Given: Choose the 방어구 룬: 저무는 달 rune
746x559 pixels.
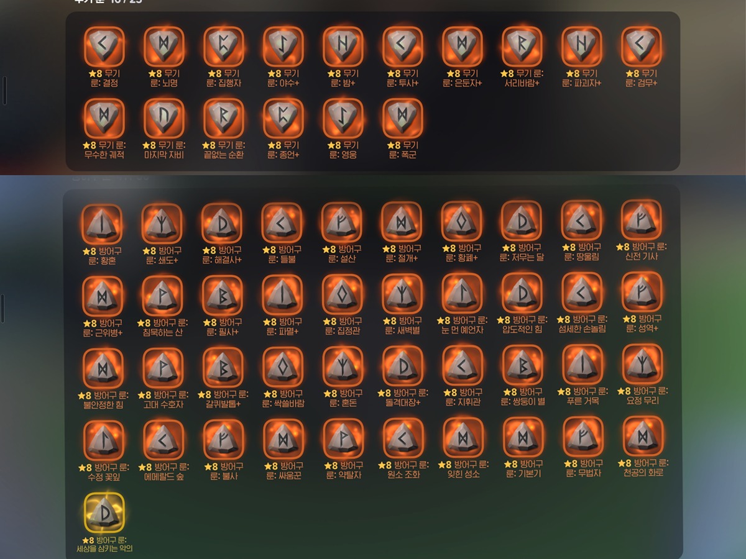Looking at the screenshot, I should click(522, 222).
